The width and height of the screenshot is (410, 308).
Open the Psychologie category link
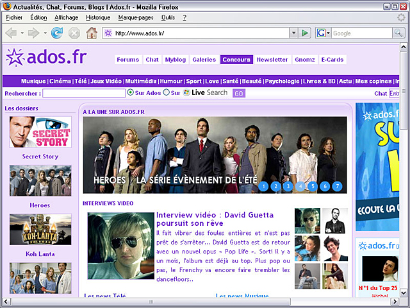tap(282, 81)
